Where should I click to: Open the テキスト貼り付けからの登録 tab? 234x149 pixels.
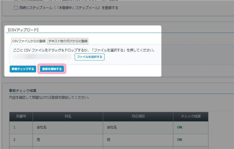click(x=68, y=41)
